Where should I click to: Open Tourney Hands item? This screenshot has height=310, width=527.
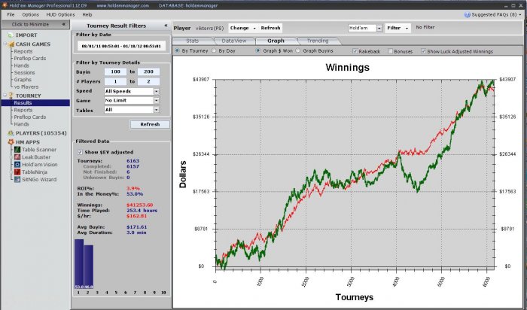click(22, 124)
